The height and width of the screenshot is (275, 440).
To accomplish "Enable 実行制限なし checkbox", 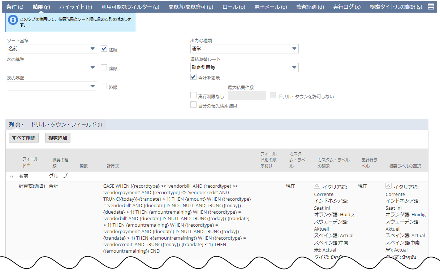I will pos(194,96).
